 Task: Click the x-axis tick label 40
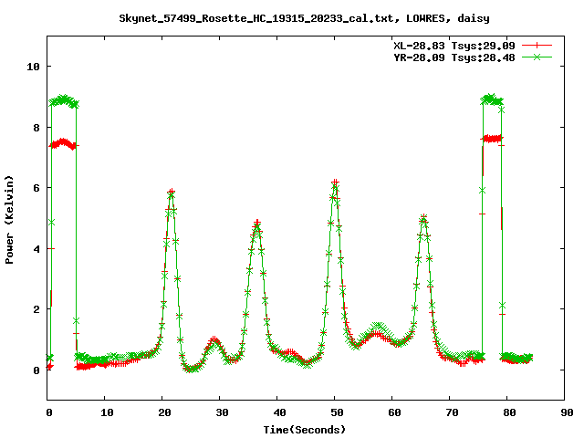coord(279,412)
